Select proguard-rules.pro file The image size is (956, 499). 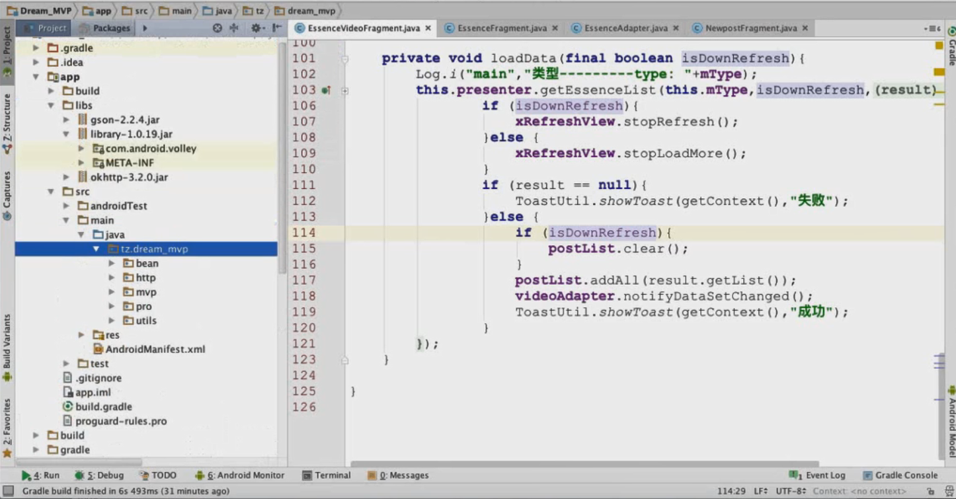click(114, 421)
